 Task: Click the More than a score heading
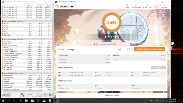tap(112, 96)
